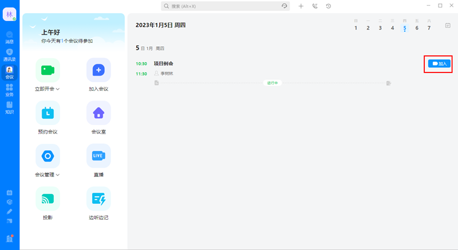Click the 加入会议 join meeting icon

click(x=98, y=70)
